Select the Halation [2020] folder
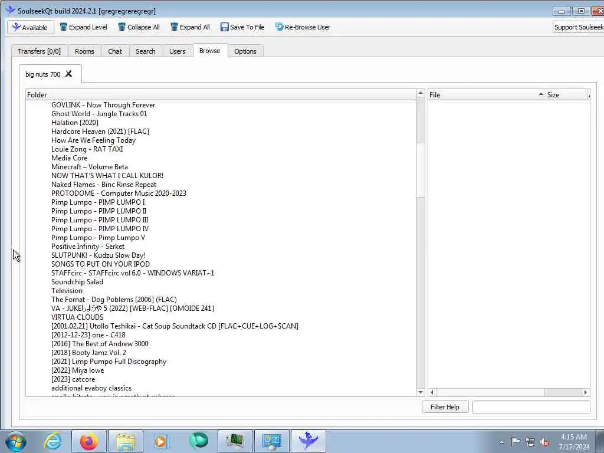 pos(75,123)
